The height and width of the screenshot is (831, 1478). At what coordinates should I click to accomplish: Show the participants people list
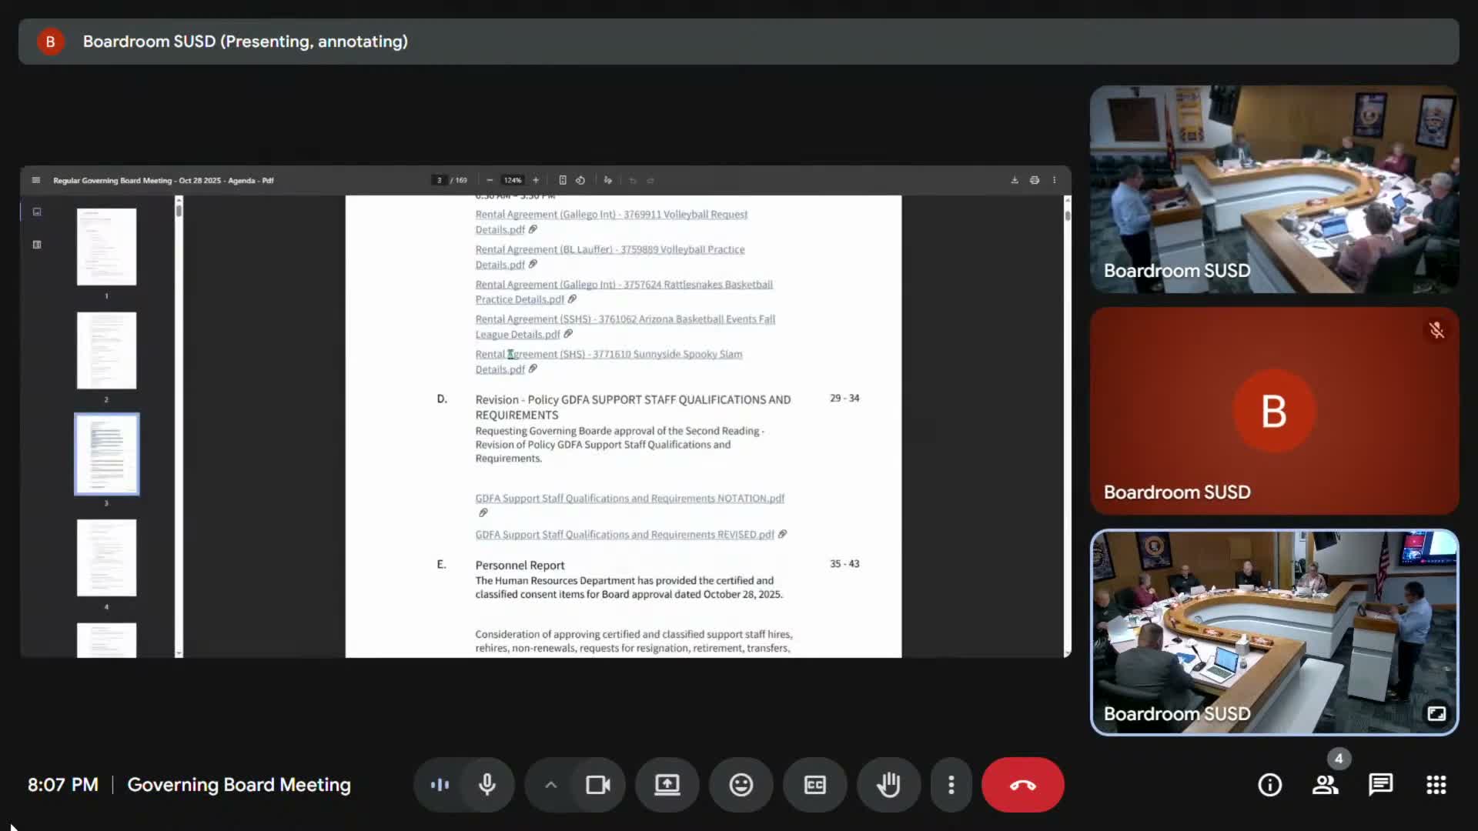(x=1325, y=785)
